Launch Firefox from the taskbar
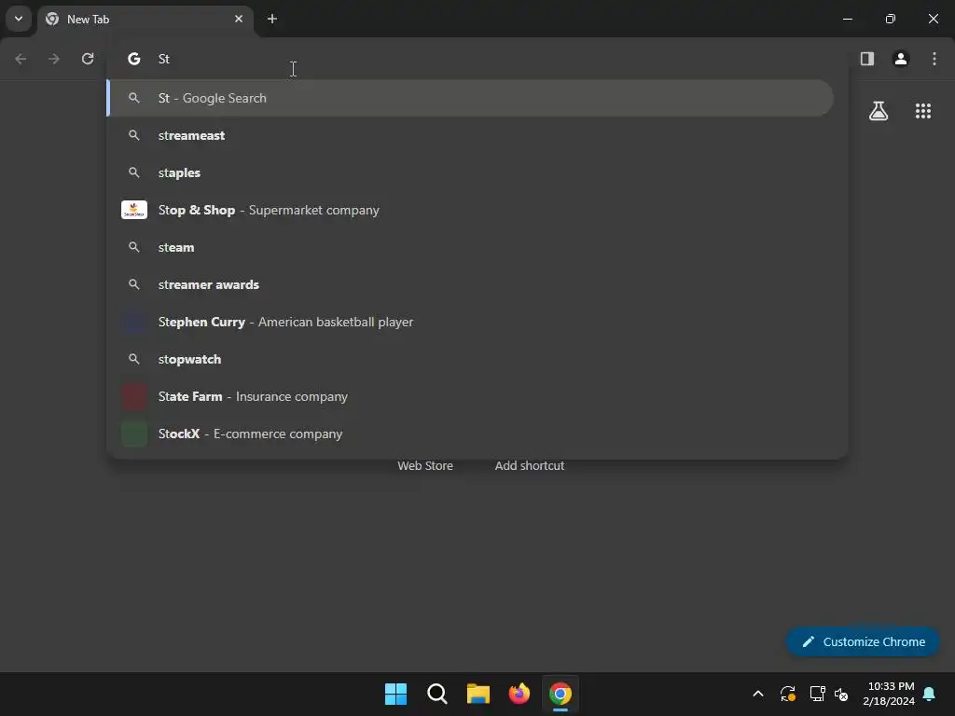 [x=519, y=694]
